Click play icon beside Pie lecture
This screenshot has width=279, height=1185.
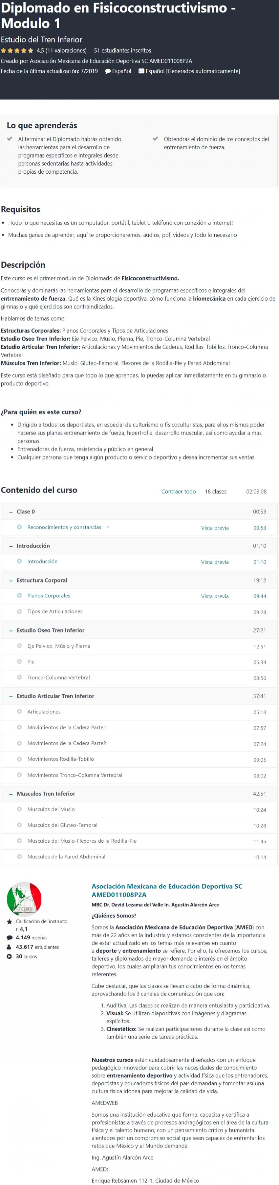[x=19, y=661]
